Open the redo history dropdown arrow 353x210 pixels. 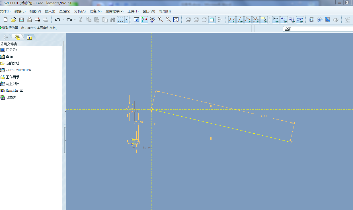[x=75, y=20]
